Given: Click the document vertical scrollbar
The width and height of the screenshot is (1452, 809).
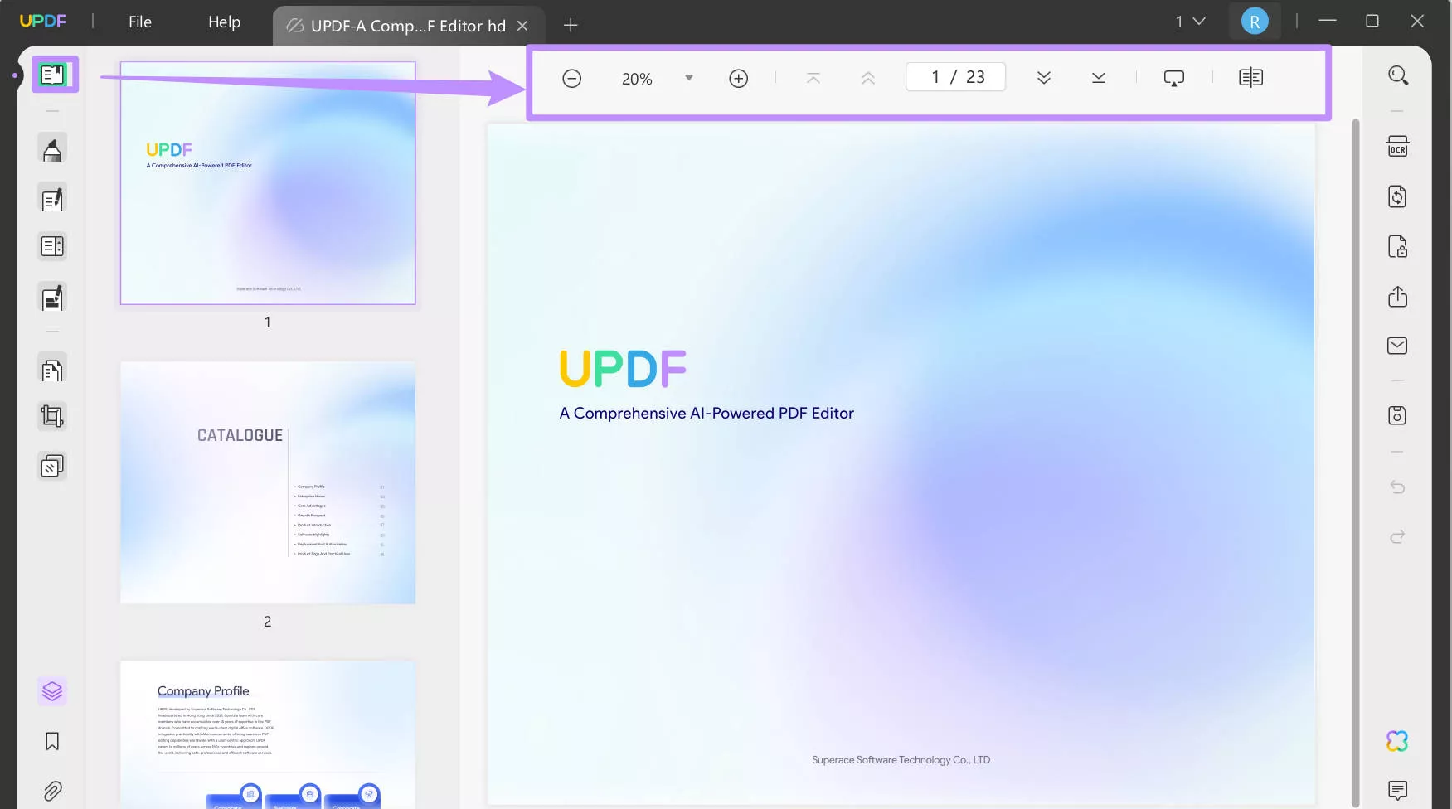Looking at the screenshot, I should [1357, 463].
